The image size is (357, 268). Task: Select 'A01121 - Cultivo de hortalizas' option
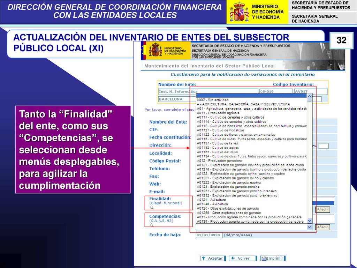point(252,130)
